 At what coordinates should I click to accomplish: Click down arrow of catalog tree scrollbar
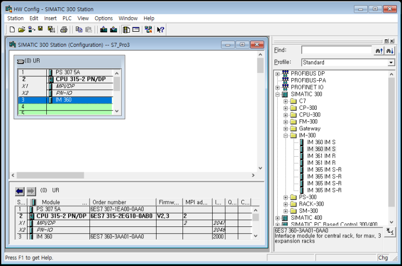pos(391,222)
